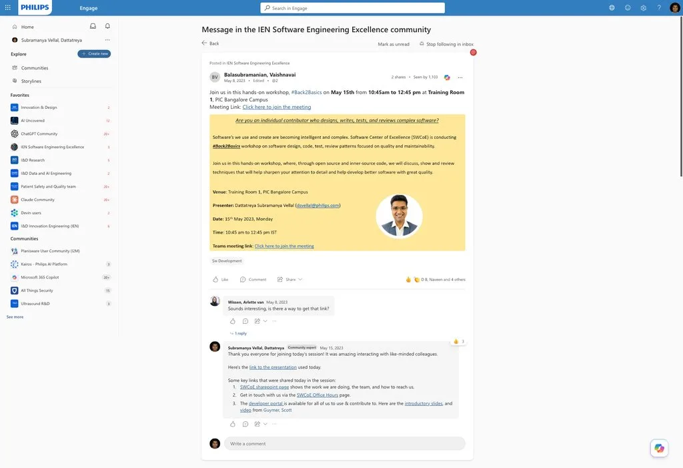The width and height of the screenshot is (683, 468).
Task: Open the developer portal link
Action: [265, 403]
